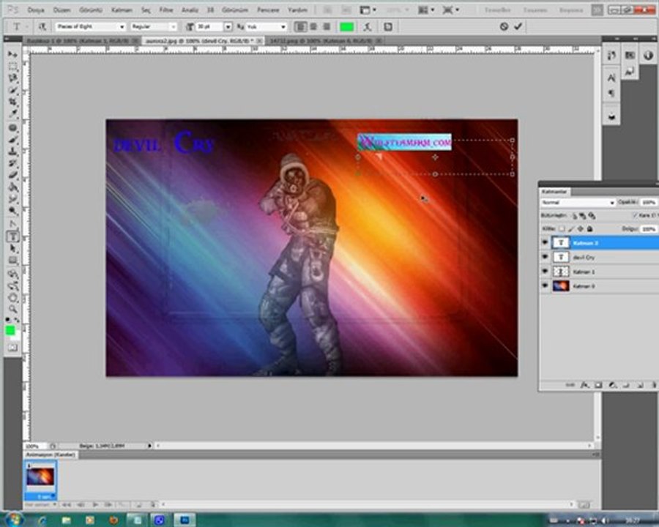Center align text in options bar

point(313,27)
